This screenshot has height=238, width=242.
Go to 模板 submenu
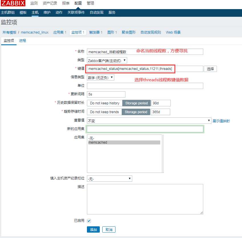pyautogui.click(x=23, y=13)
